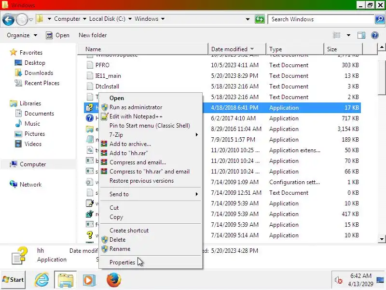Viewport: 386px width, 290px height.
Task: Sort by the Size column header
Action: (343, 49)
